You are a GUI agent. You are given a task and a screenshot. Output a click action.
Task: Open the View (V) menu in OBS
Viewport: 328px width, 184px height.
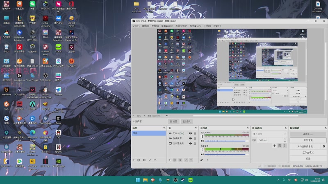tap(155, 26)
